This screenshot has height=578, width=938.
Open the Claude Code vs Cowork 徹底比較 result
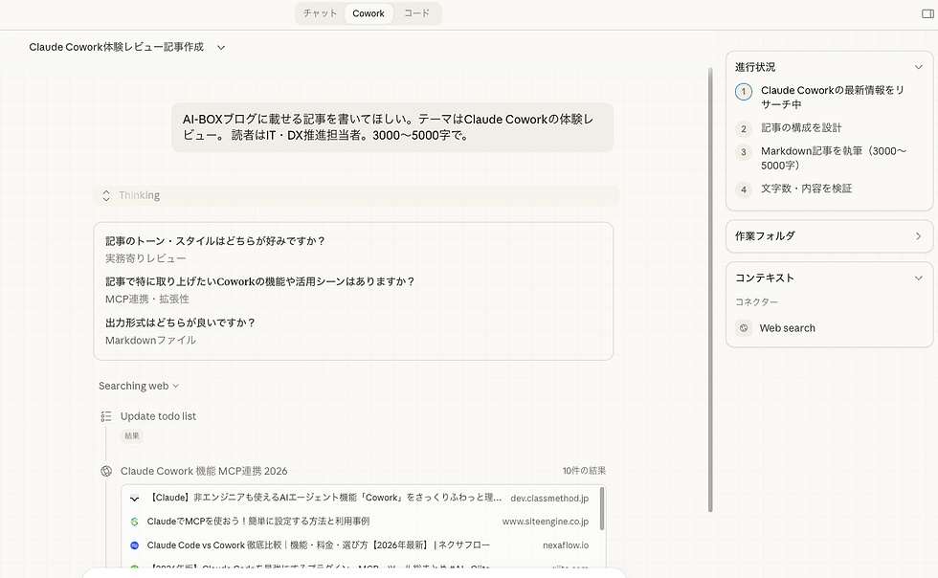click(x=318, y=545)
